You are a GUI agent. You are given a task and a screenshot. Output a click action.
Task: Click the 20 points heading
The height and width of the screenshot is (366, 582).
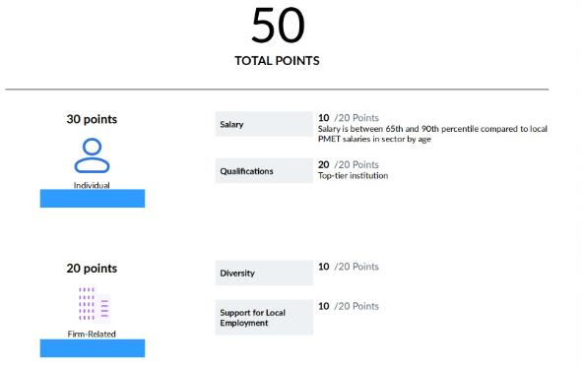pos(92,269)
